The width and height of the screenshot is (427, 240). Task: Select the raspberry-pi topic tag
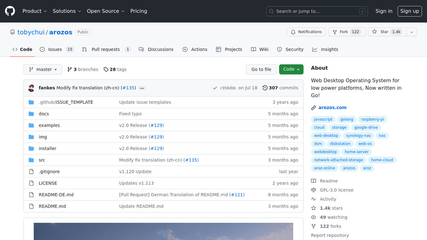374,119
